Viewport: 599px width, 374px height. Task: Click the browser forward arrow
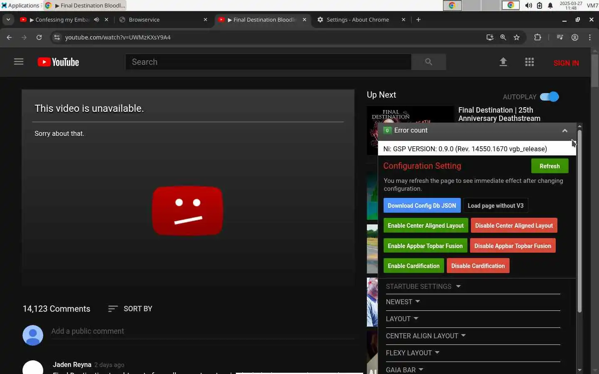pyautogui.click(x=24, y=37)
